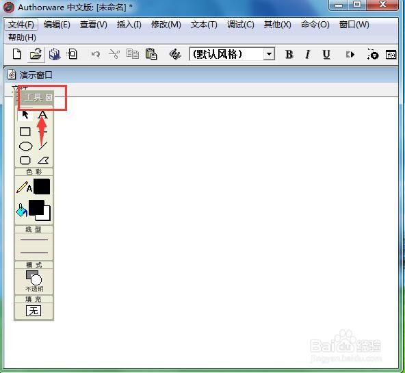Select the Polygon drawing tool
Screen dimensions: 405x373
coord(43,160)
